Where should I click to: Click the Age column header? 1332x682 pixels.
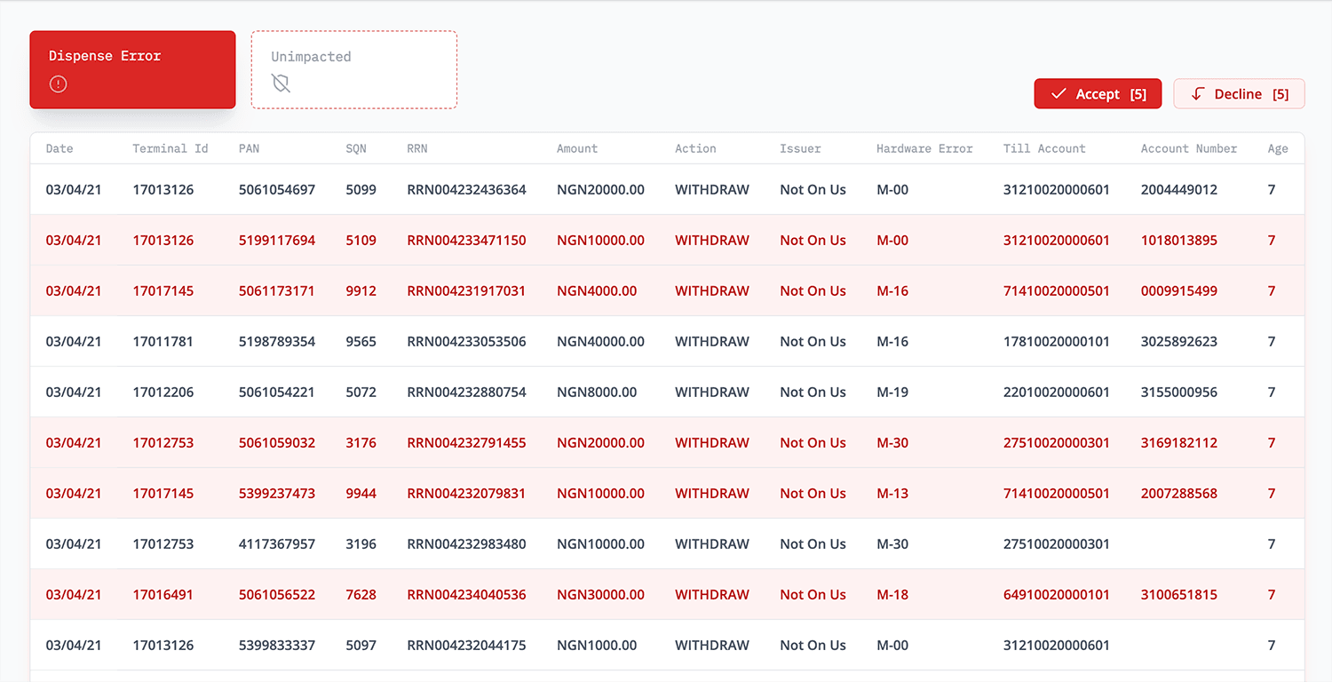pos(1278,148)
